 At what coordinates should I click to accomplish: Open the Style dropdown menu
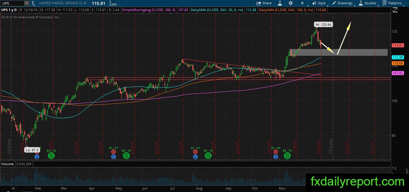pyautogui.click(x=319, y=3)
